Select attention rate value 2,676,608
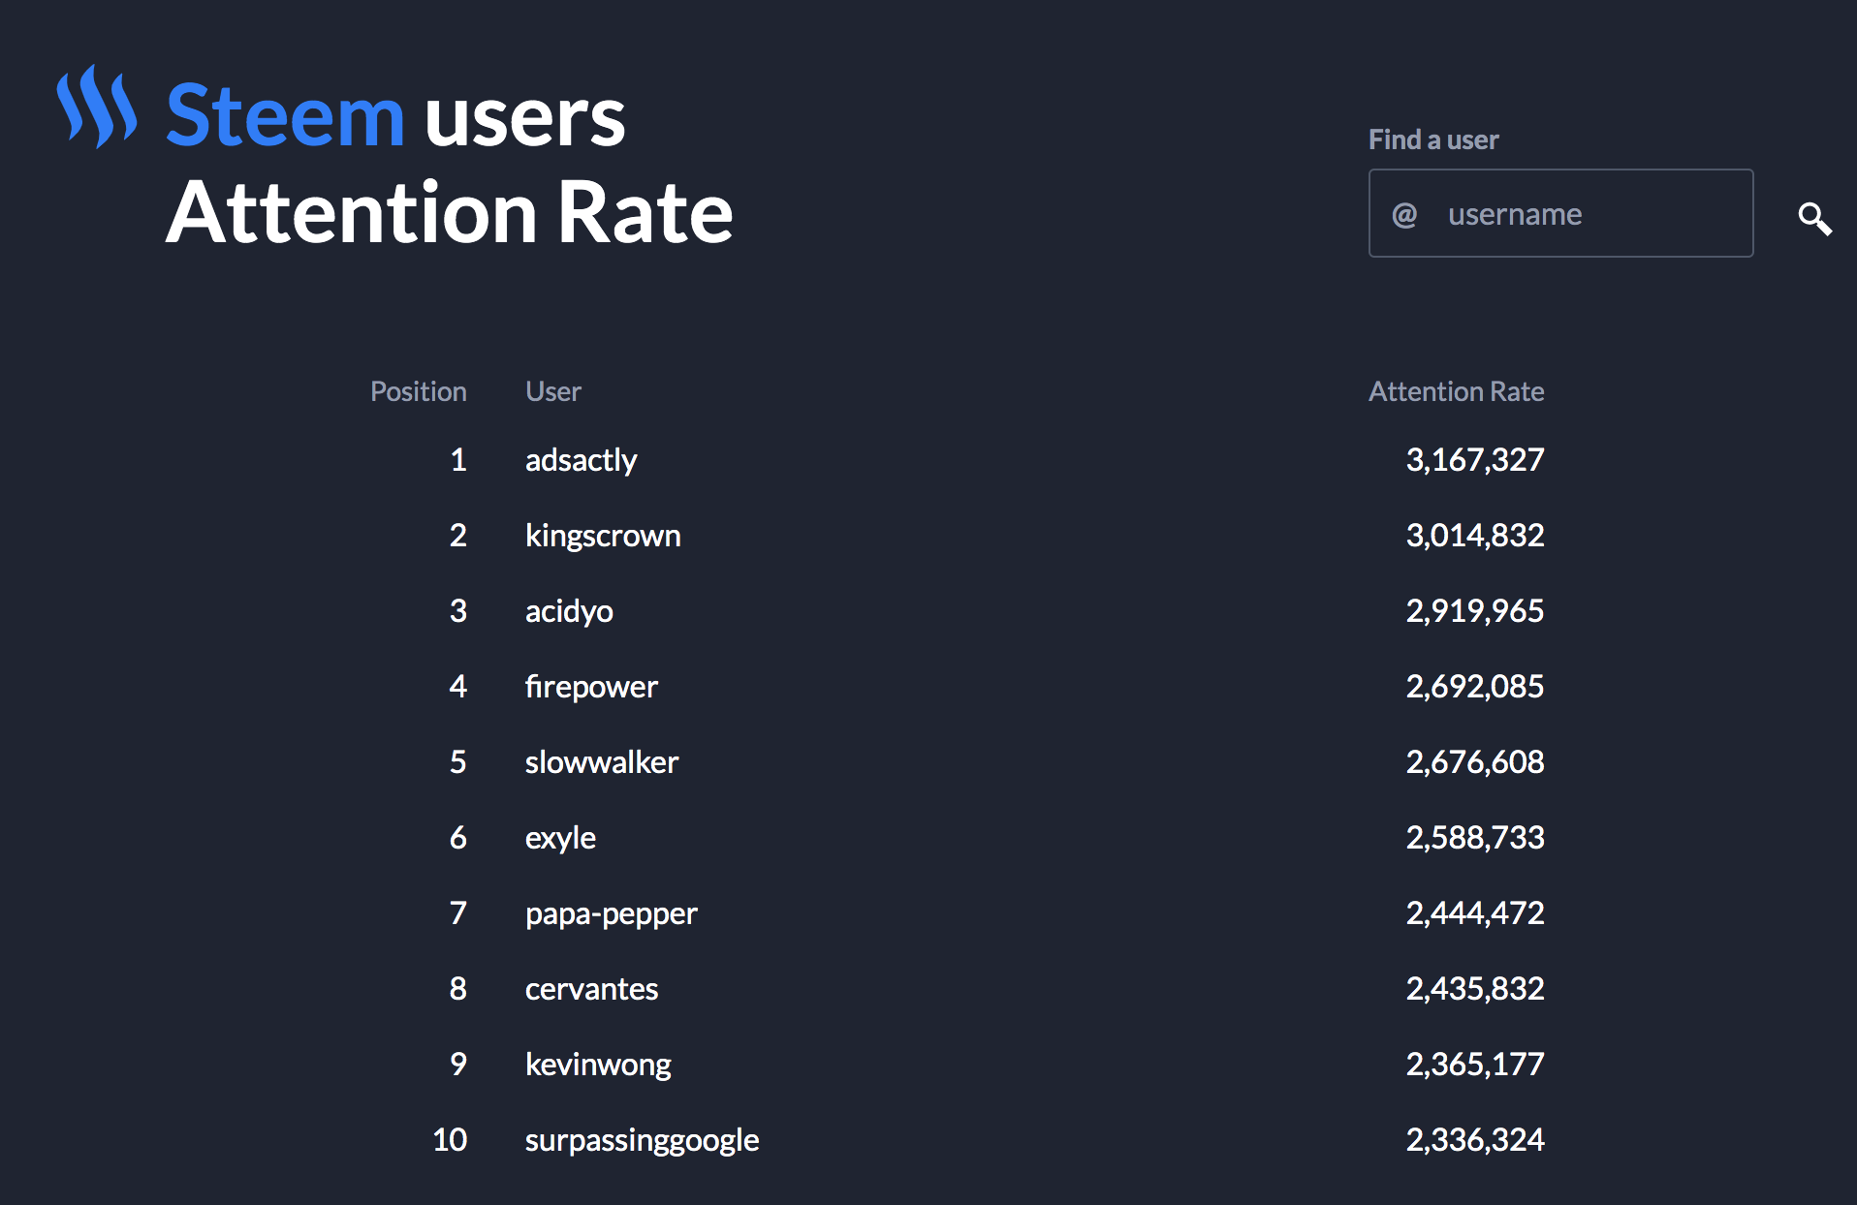 click(x=1475, y=761)
